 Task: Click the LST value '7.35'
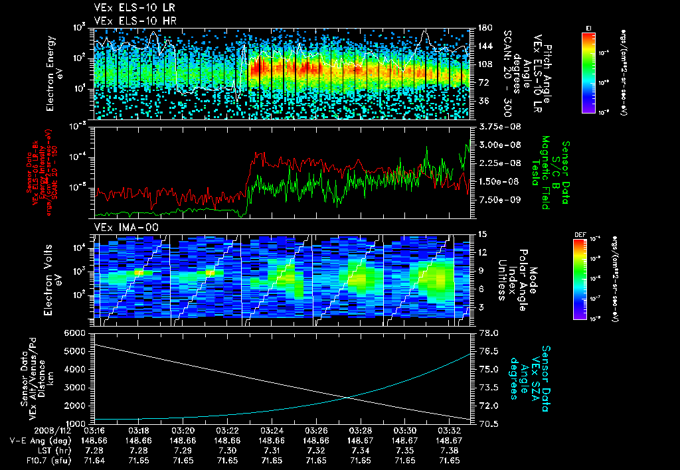pyautogui.click(x=404, y=451)
